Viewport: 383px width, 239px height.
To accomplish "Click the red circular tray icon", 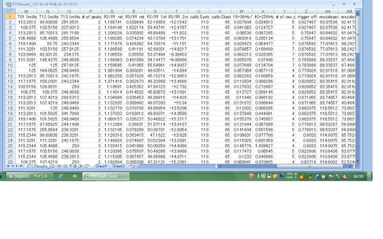I will tap(251, 176).
